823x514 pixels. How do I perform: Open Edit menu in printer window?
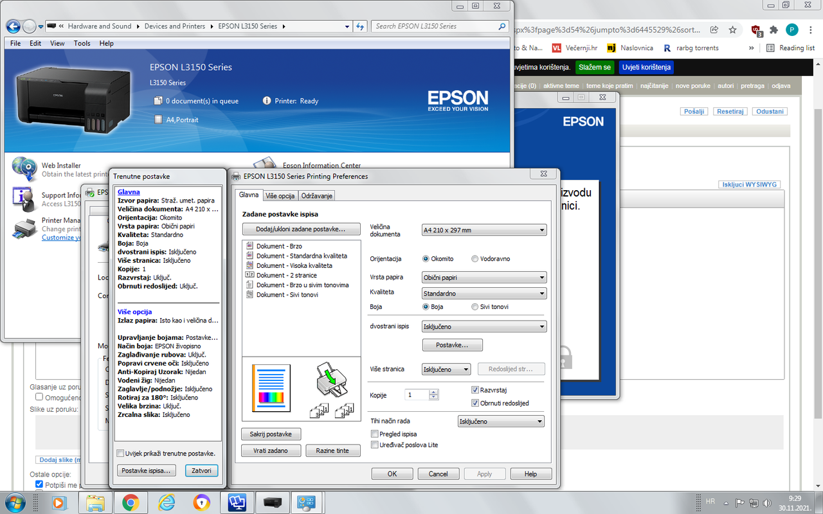click(x=35, y=44)
